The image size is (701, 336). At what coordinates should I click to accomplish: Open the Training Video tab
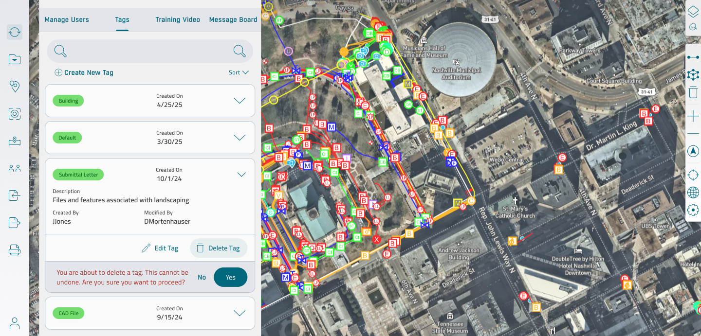pos(178,19)
